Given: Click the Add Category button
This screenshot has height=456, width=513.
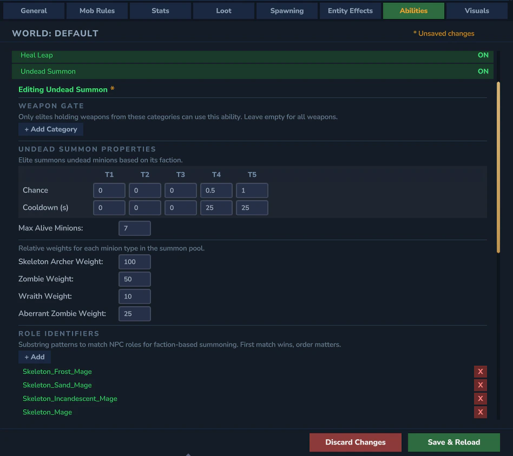Looking at the screenshot, I should 51,129.
